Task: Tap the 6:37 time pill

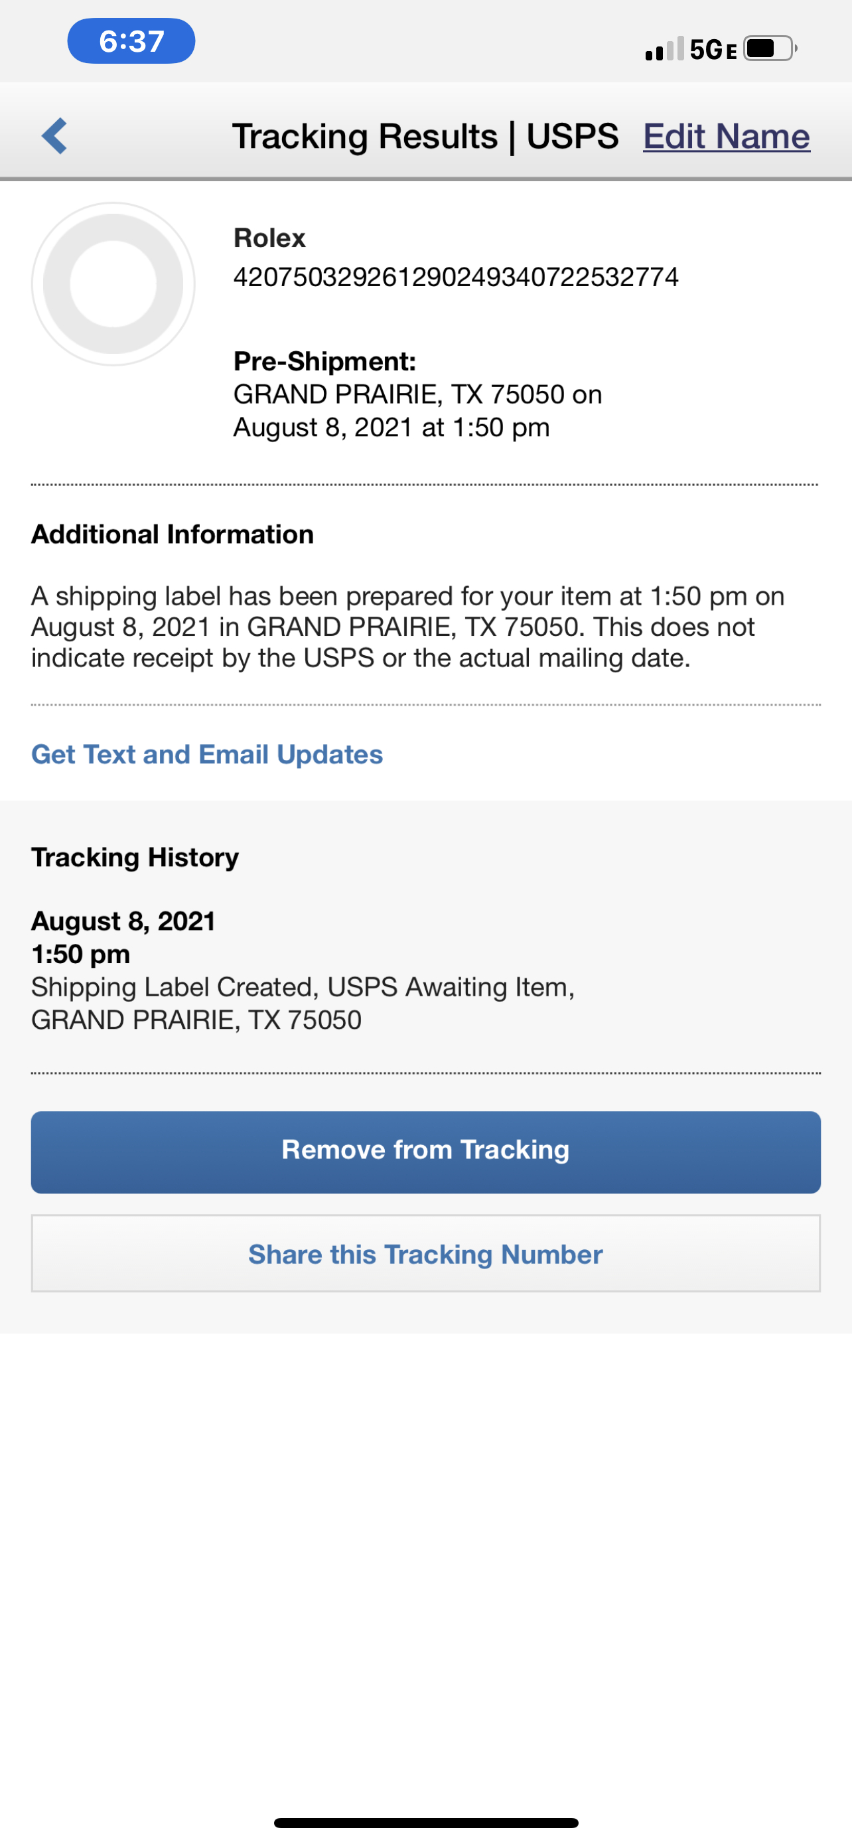Action: 131,40
